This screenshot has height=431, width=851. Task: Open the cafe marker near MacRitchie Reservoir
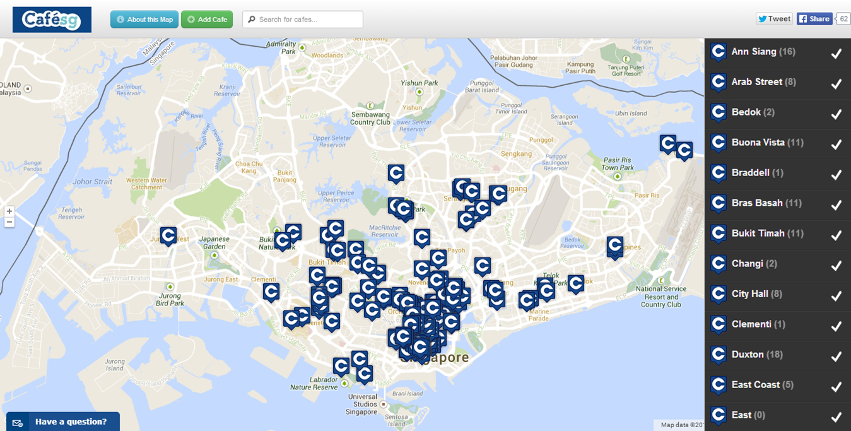pyautogui.click(x=422, y=239)
